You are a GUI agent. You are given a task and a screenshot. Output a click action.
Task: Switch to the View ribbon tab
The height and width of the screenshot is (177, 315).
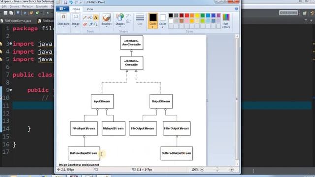click(x=90, y=9)
